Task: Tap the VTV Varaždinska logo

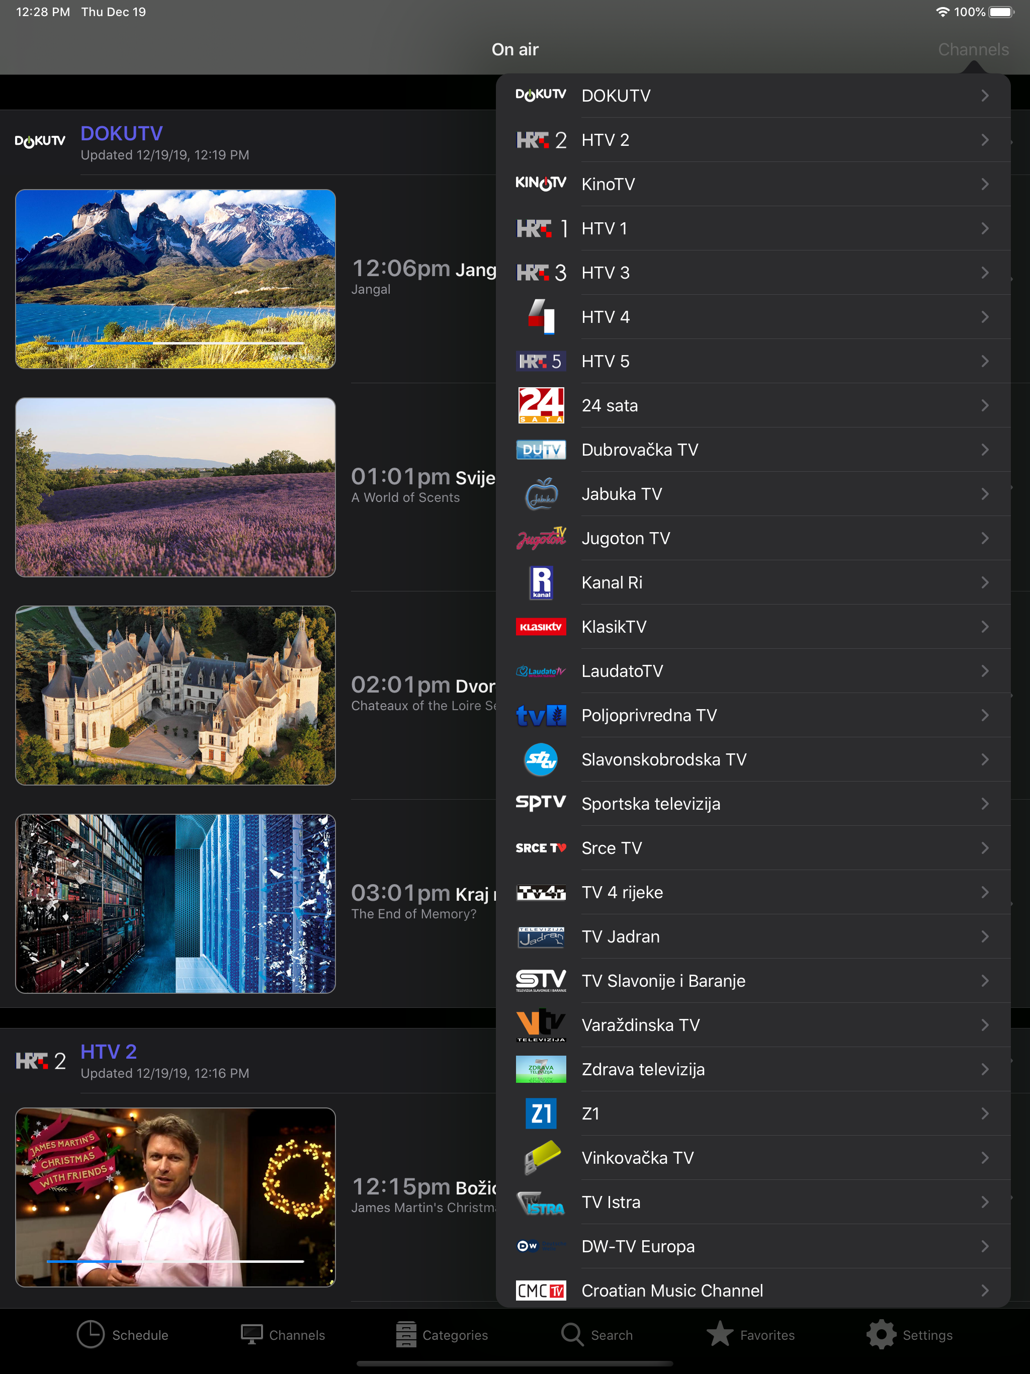Action: coord(541,1025)
